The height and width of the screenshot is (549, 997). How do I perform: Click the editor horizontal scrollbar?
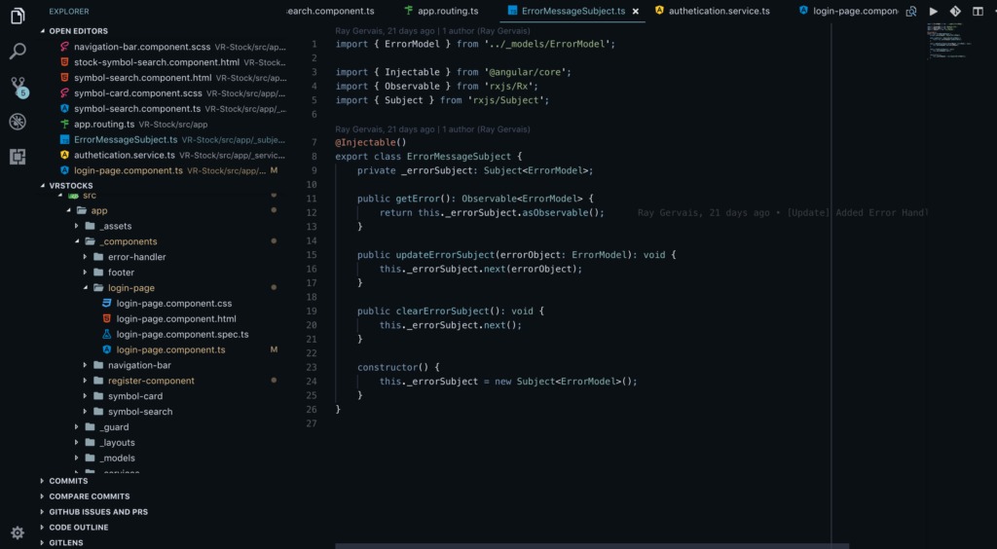point(592,546)
